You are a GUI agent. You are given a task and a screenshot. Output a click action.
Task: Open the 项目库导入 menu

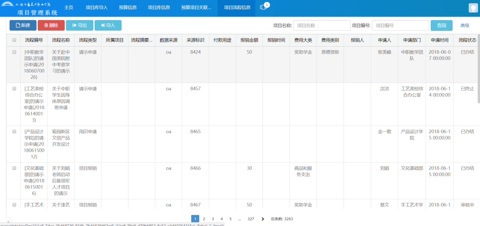[96, 8]
